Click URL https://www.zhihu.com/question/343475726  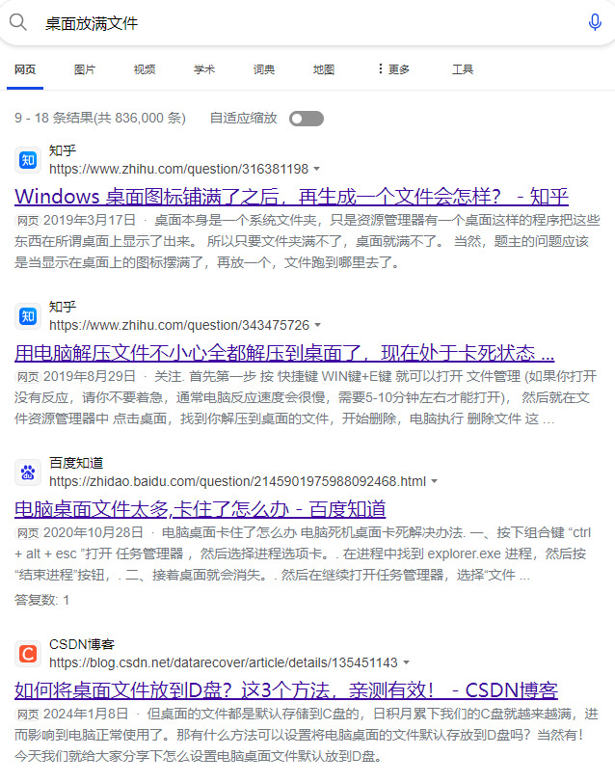click(x=179, y=326)
